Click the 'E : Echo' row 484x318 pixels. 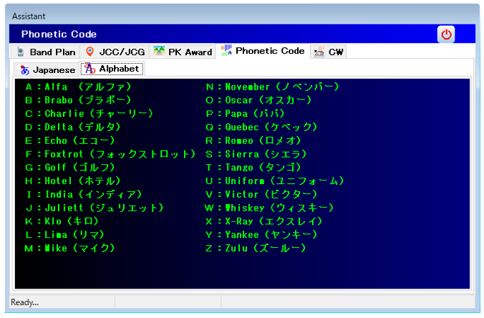(70, 141)
